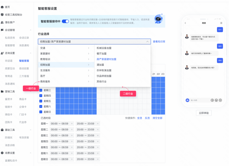Remove 星期六 00:00～08:59 time slot
229x166 pixels.
(72, 153)
